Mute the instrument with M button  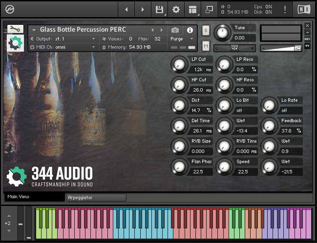(x=206, y=46)
